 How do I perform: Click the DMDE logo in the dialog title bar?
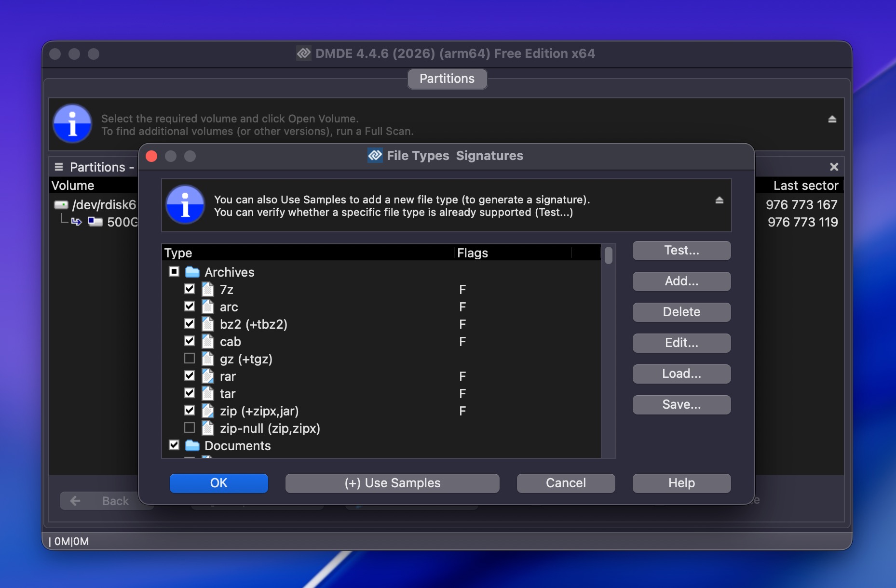(x=374, y=155)
